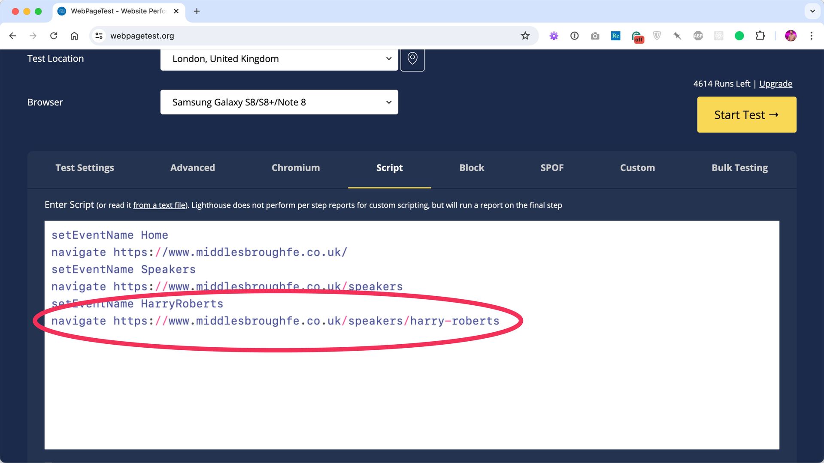Switch to the Custom tab

637,168
